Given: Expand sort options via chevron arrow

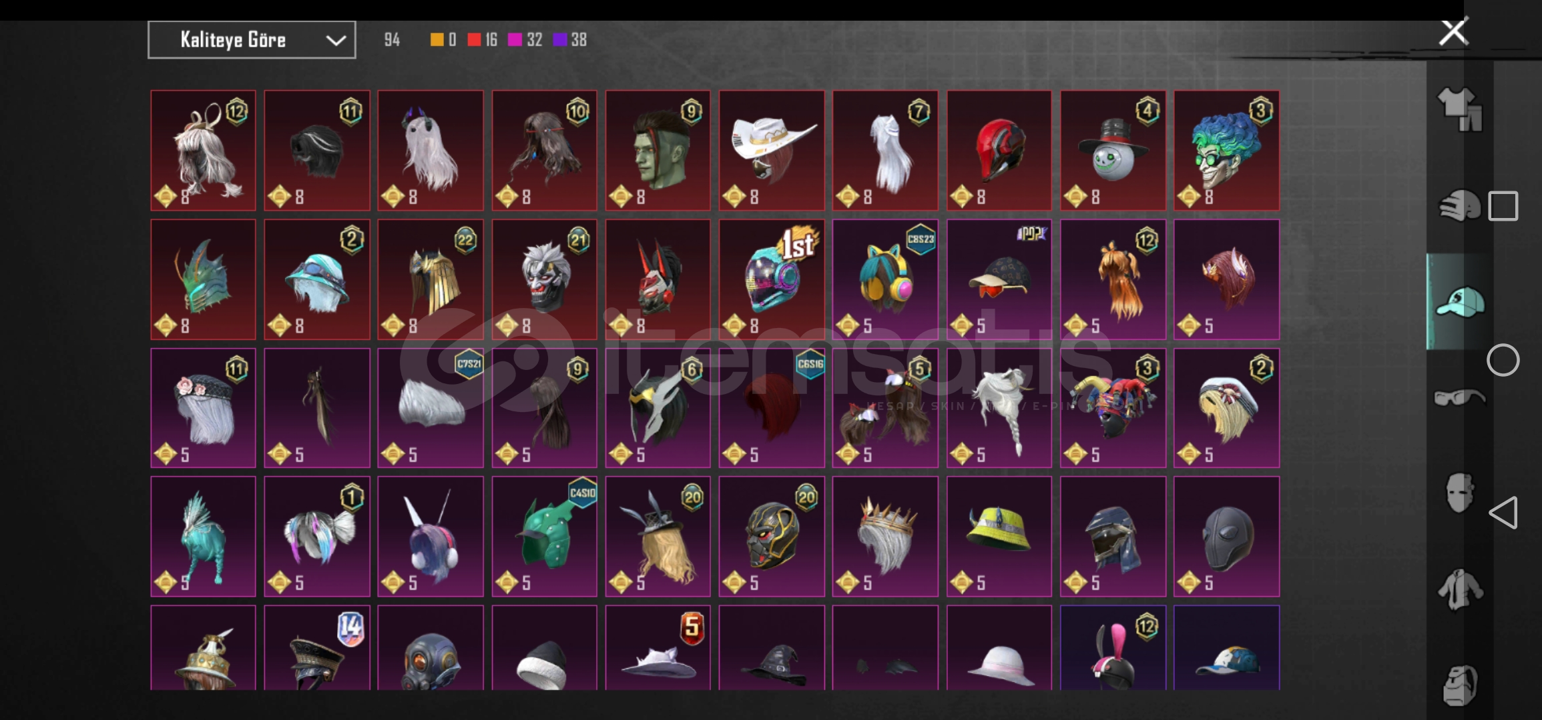Looking at the screenshot, I should tap(336, 41).
